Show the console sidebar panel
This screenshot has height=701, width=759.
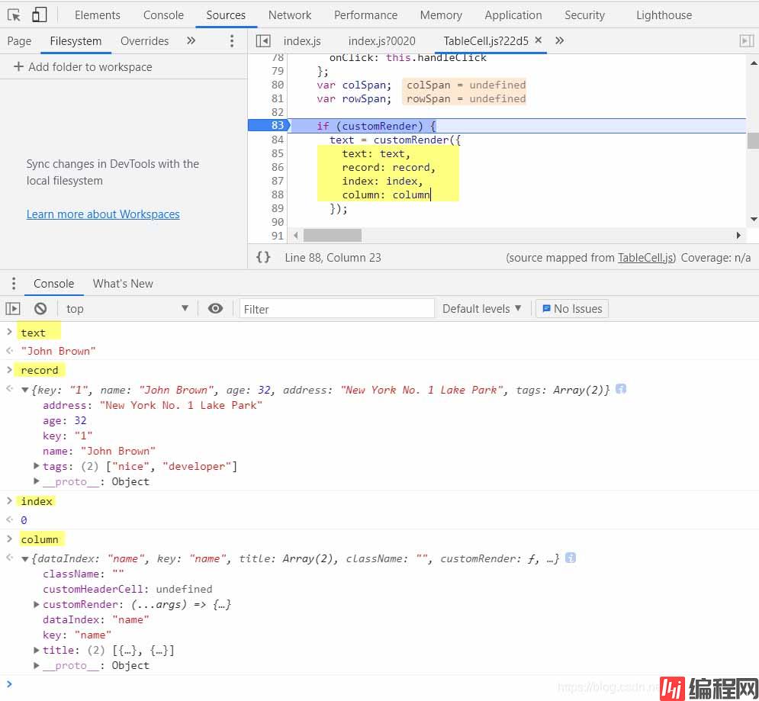click(13, 309)
